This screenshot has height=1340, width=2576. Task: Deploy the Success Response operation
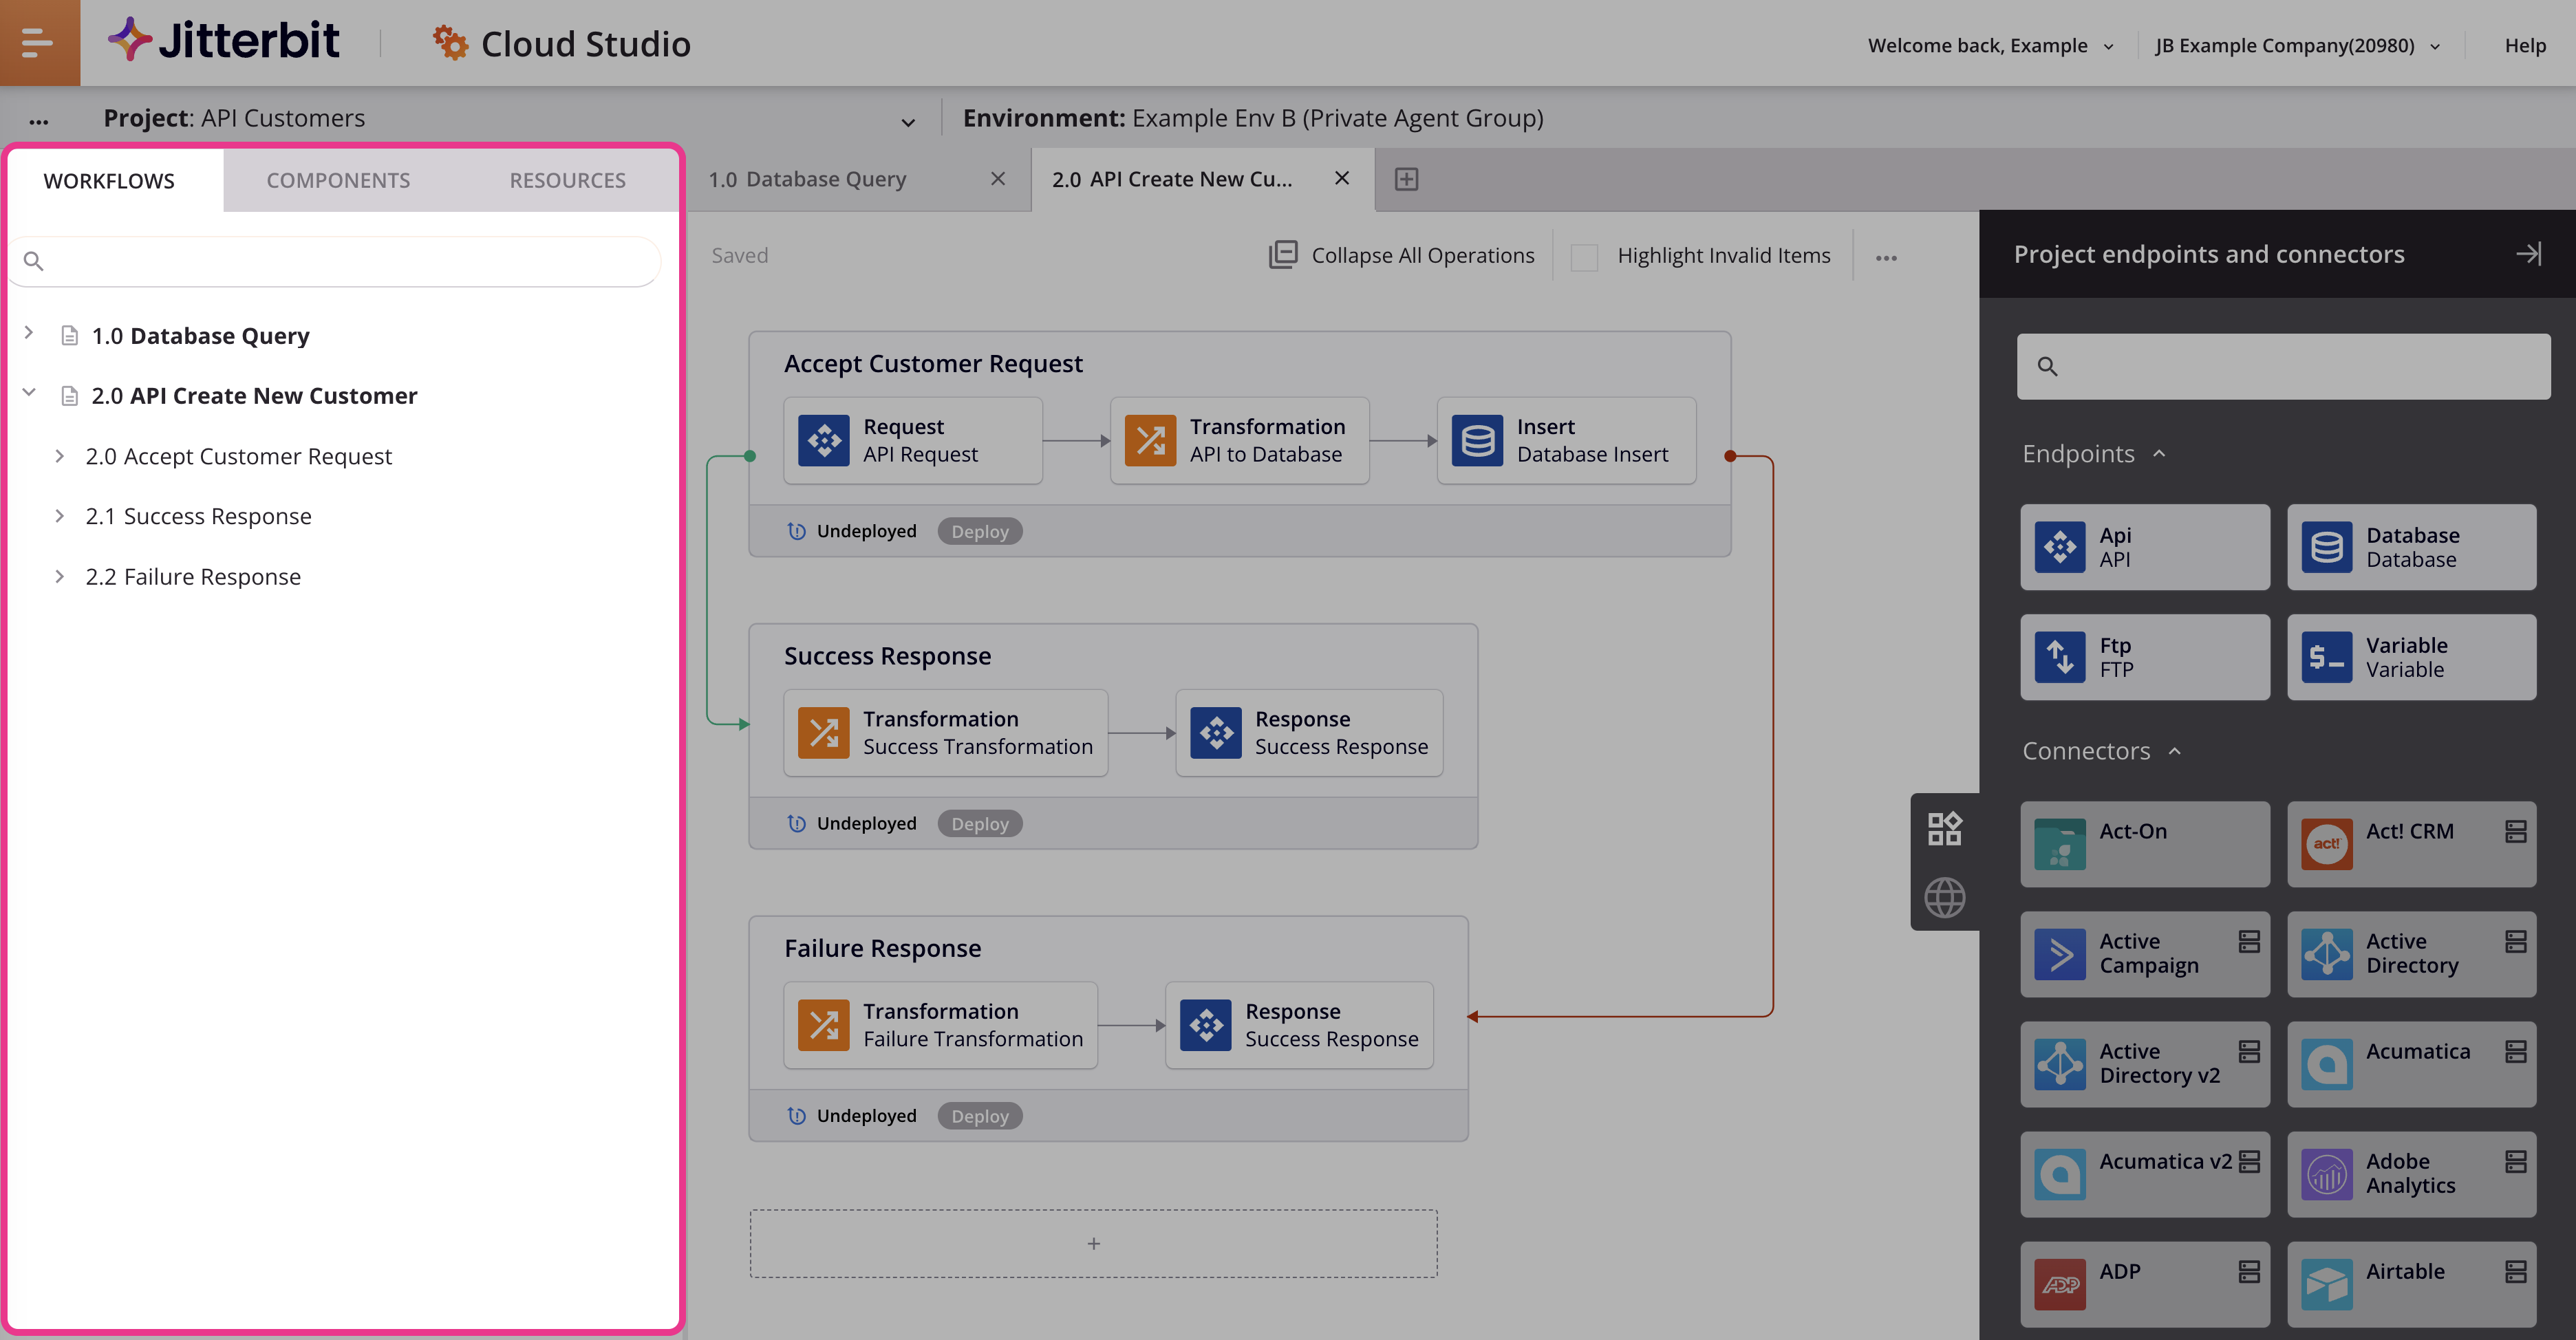point(980,823)
